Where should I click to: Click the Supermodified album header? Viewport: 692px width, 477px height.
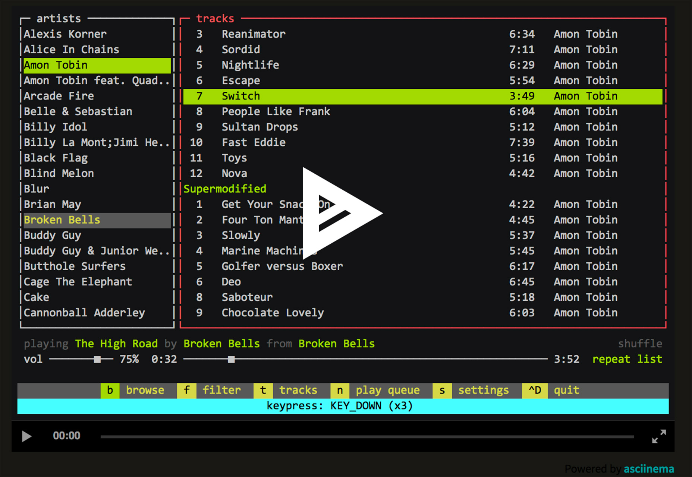[x=225, y=189]
